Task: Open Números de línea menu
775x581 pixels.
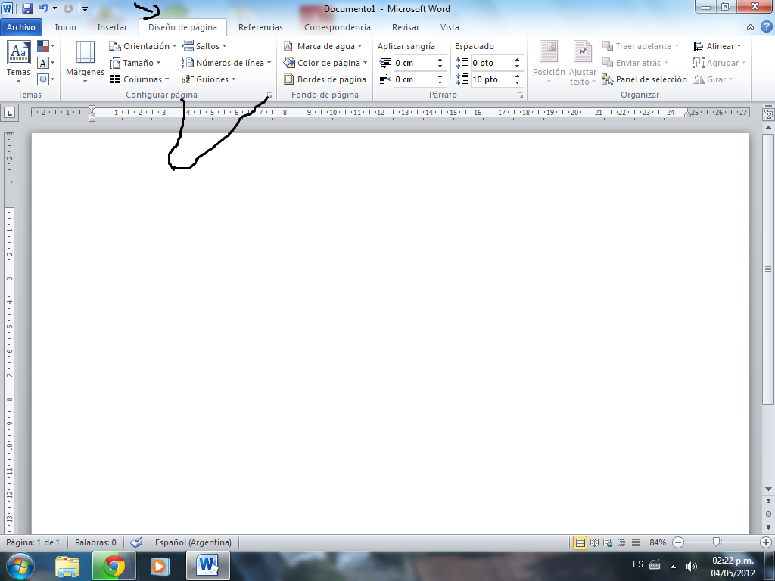Action: 226,63
